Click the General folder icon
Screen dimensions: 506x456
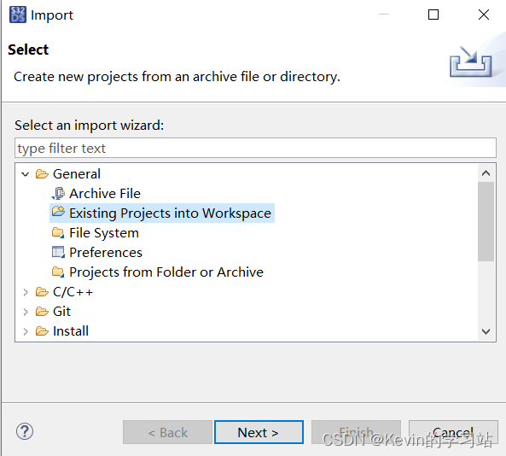tap(42, 174)
